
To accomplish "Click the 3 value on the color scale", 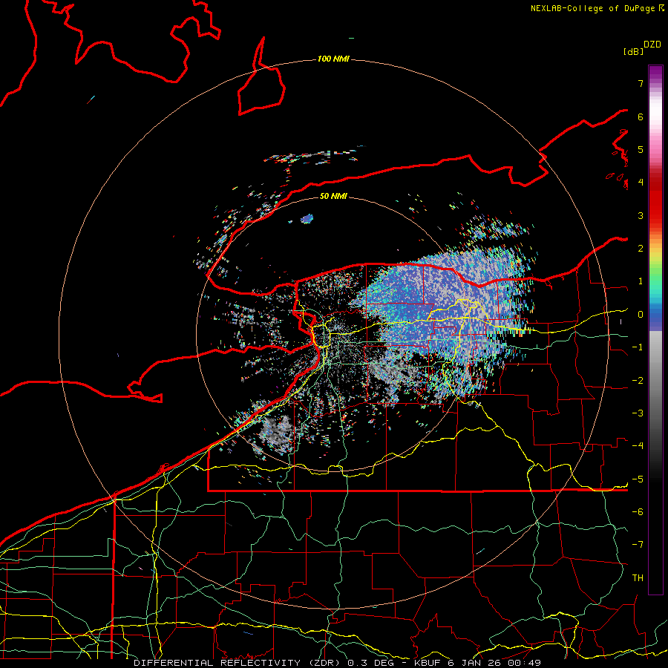I will point(640,215).
